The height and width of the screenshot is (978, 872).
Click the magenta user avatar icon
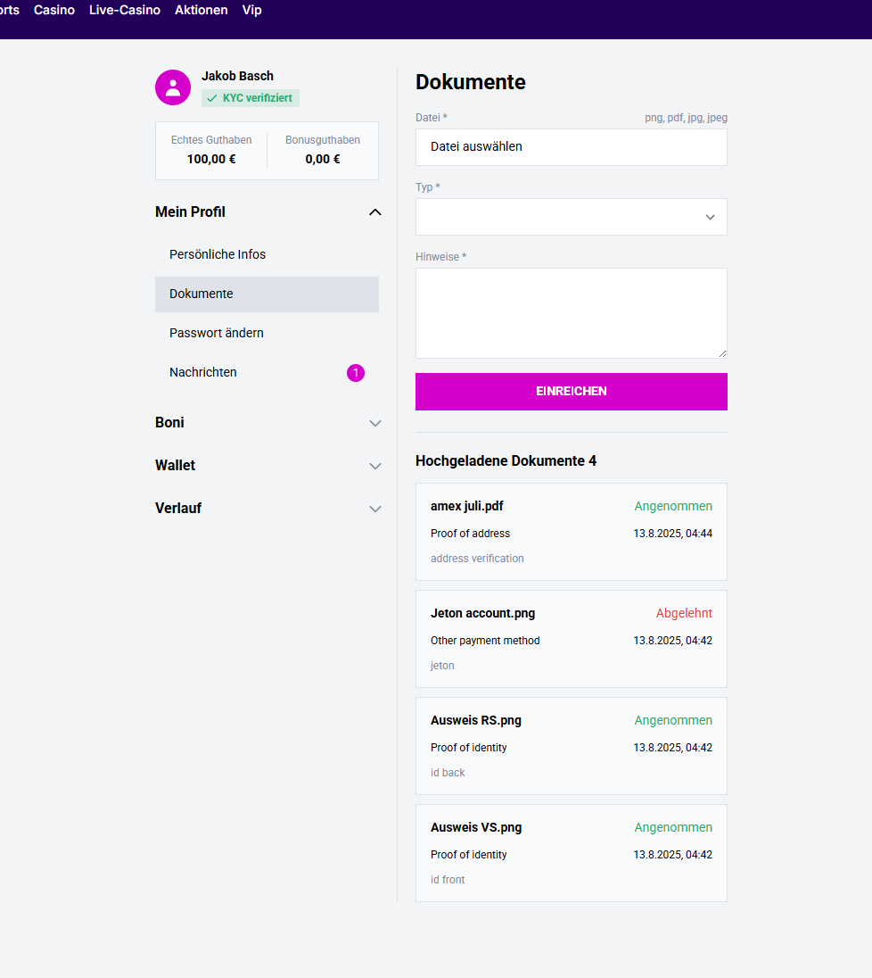coord(173,87)
